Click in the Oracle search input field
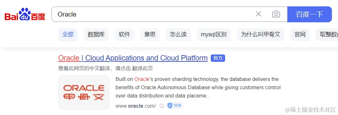Screen dimensions: 338x115 click(153, 14)
